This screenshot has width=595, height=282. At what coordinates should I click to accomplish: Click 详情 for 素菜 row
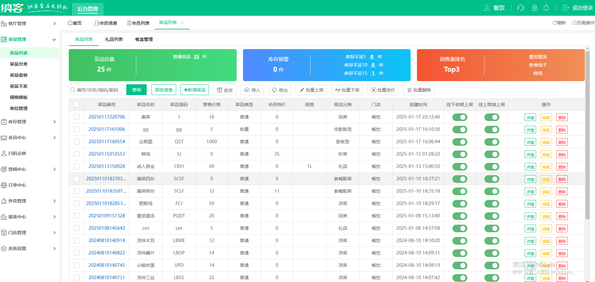point(530,118)
